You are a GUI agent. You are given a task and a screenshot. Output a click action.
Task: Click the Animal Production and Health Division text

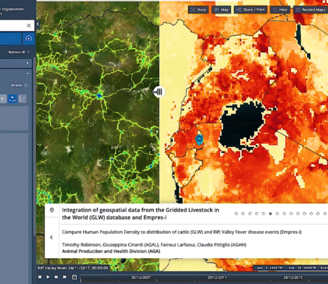[x=111, y=251]
